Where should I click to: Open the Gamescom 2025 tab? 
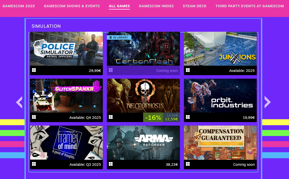19,6
